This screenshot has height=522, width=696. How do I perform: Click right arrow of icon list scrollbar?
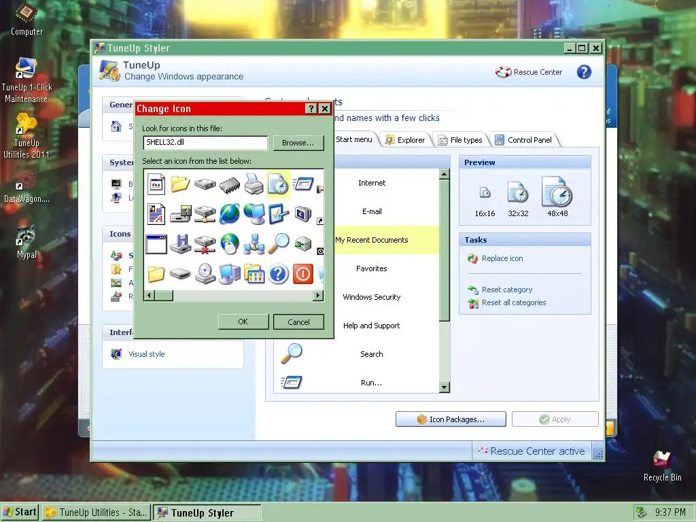(x=318, y=295)
